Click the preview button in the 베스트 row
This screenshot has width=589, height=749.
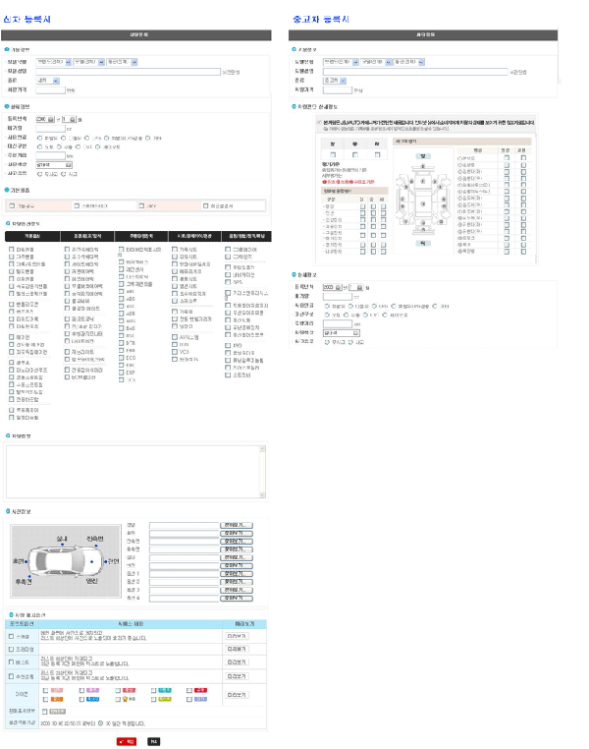tap(237, 663)
